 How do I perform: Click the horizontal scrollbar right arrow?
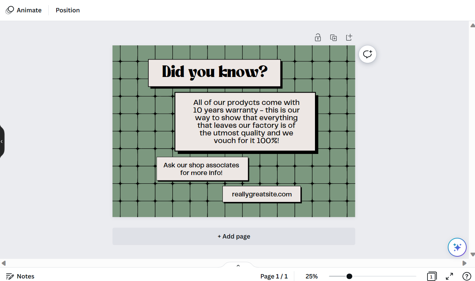pyautogui.click(x=464, y=263)
